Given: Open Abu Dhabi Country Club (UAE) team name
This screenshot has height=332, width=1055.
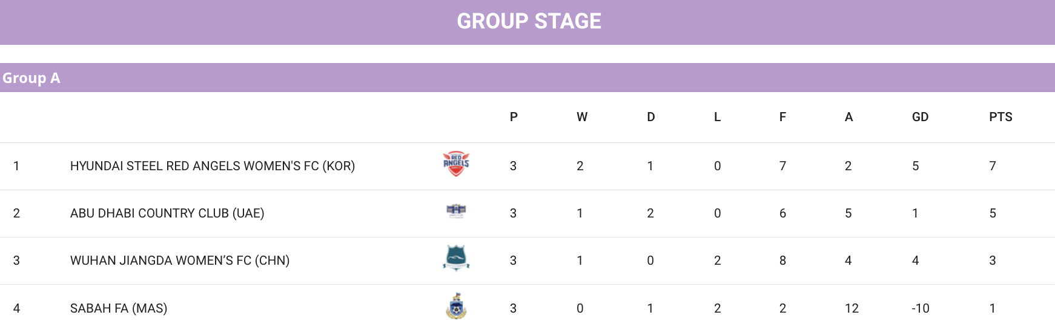Looking at the screenshot, I should click(x=167, y=213).
